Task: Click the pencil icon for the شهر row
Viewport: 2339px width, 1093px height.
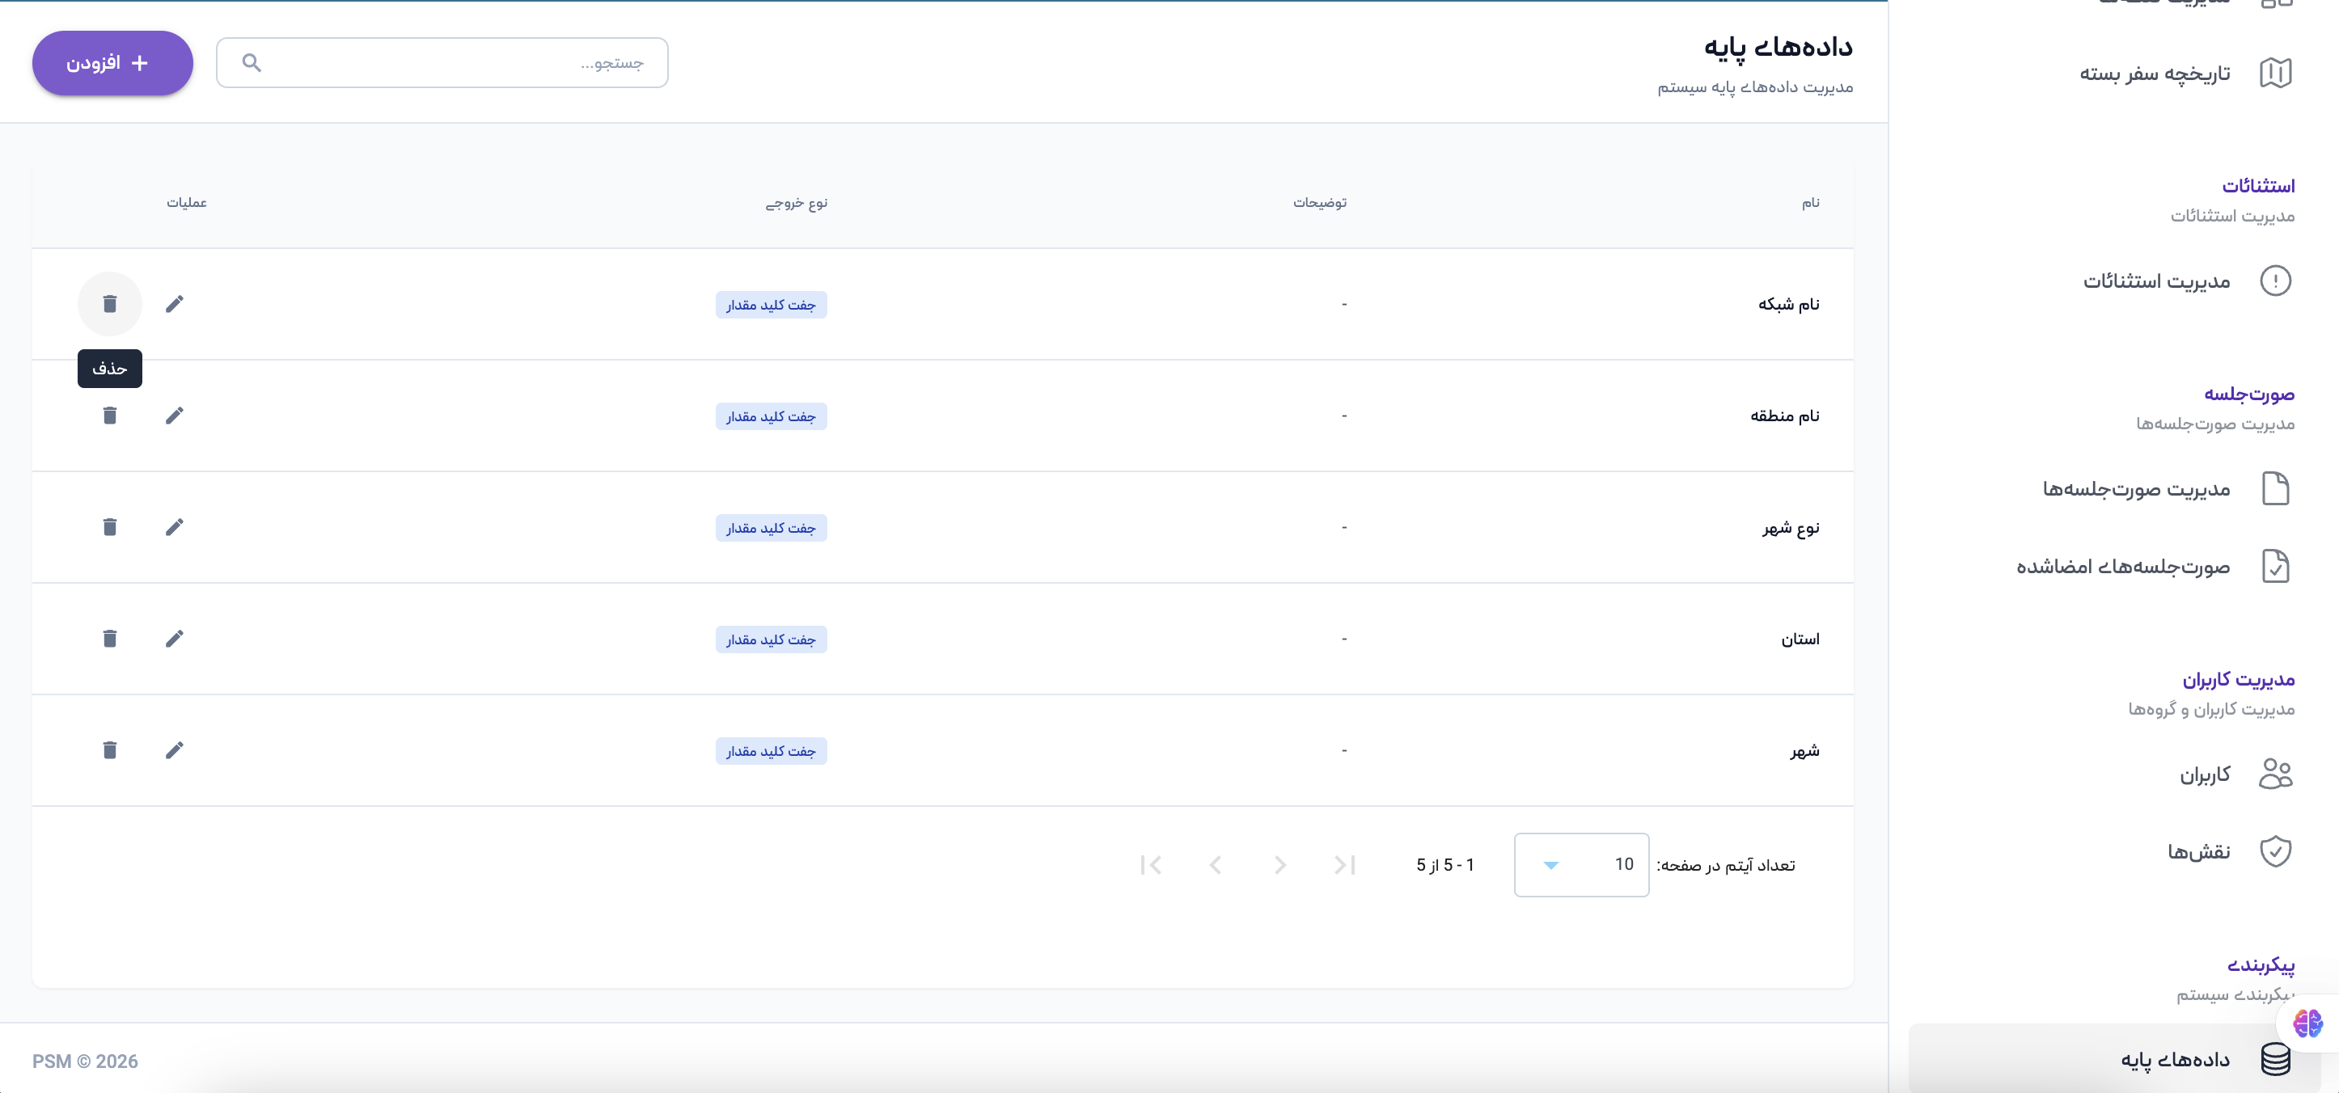Action: click(x=175, y=750)
